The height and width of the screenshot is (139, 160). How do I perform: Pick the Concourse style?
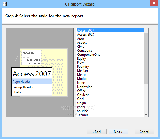coord(110,51)
